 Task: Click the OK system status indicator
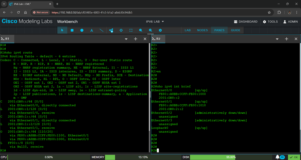click(x=294, y=157)
